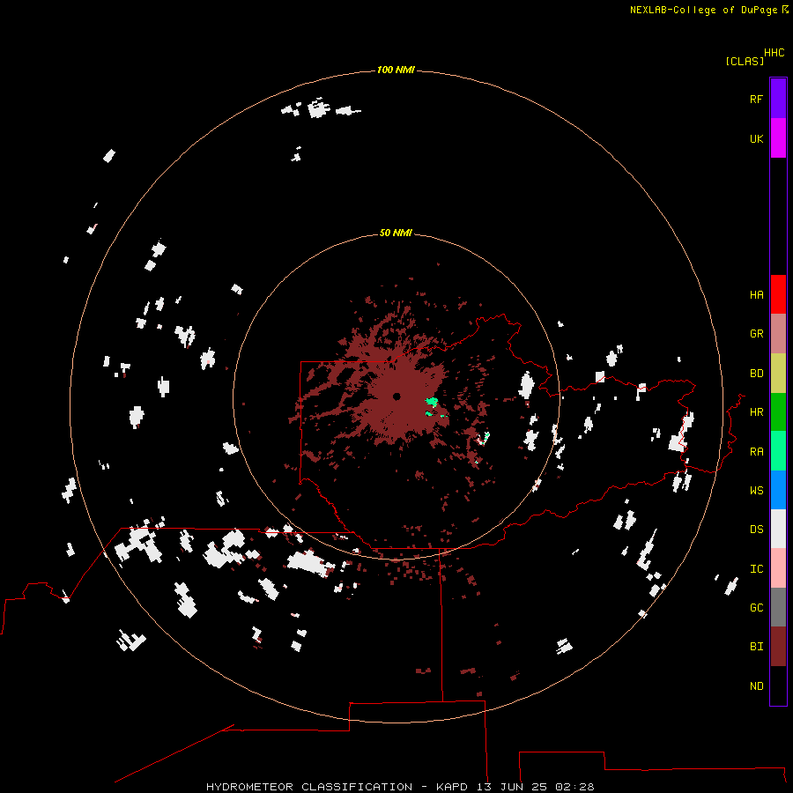The height and width of the screenshot is (793, 793).
Task: Click the ND black legend swatch
Action: 778,686
